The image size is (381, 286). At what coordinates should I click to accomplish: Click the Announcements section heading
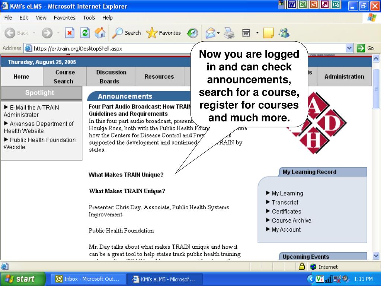click(x=125, y=96)
